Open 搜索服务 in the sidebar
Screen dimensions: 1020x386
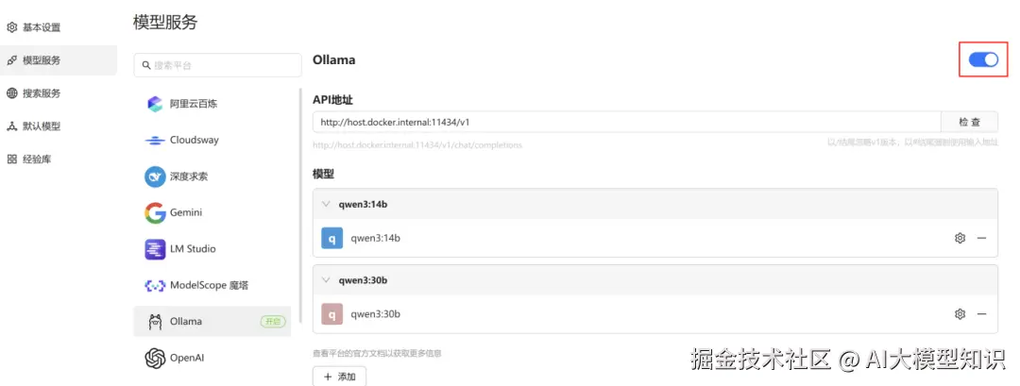tap(58, 93)
